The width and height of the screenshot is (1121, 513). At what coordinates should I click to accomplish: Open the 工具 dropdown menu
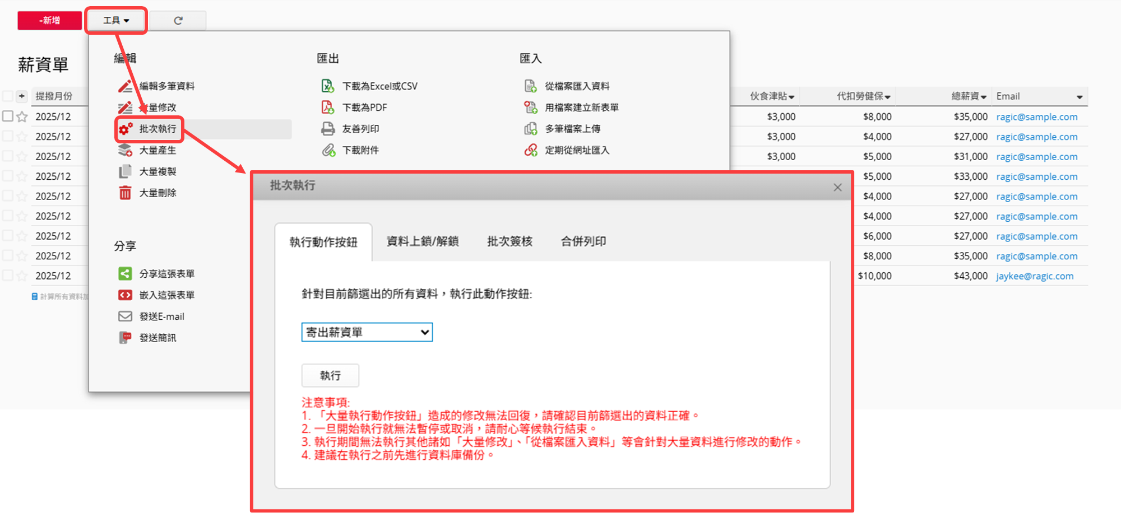(116, 21)
